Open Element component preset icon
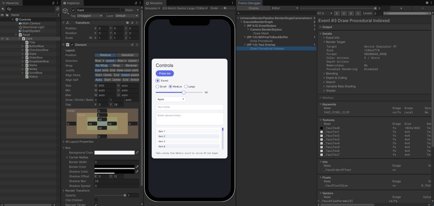 click(x=132, y=44)
